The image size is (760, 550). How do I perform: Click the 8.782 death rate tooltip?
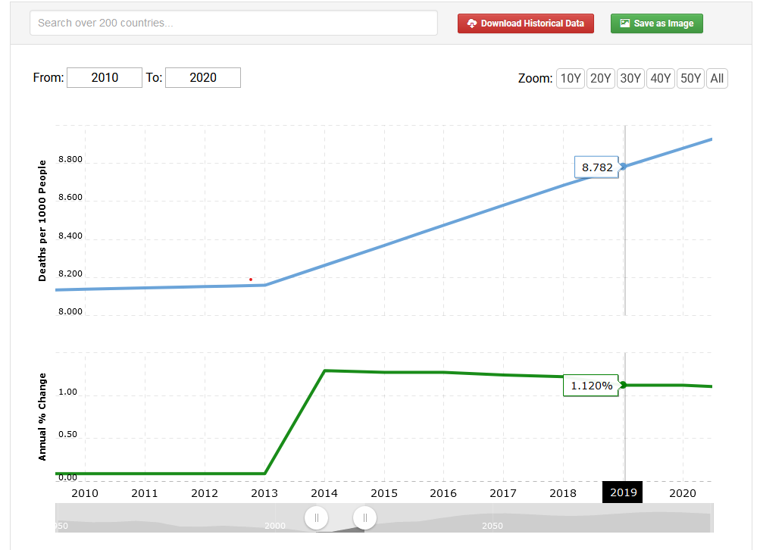pyautogui.click(x=597, y=167)
